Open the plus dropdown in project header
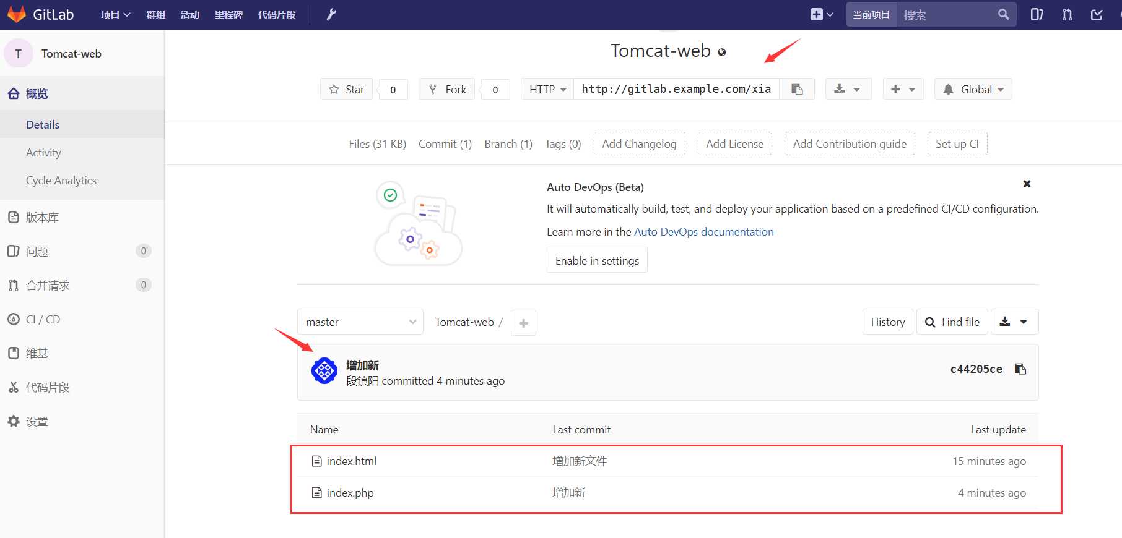Viewport: 1122px width, 538px height. point(903,89)
